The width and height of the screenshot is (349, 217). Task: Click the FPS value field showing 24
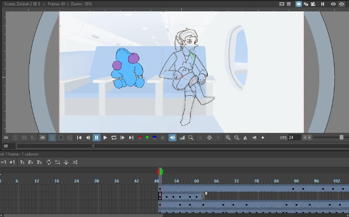pos(294,138)
